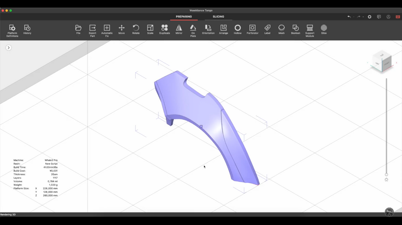
Task: Click Platform Size Z value 260,000 mm
Action: [x=50, y=196]
